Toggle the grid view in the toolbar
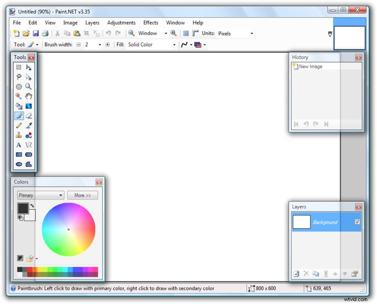 [186, 33]
